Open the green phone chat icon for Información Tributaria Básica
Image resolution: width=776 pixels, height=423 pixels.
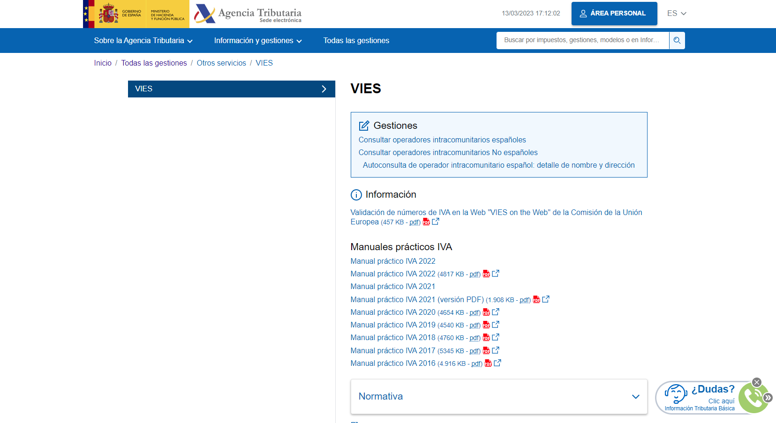(x=753, y=398)
